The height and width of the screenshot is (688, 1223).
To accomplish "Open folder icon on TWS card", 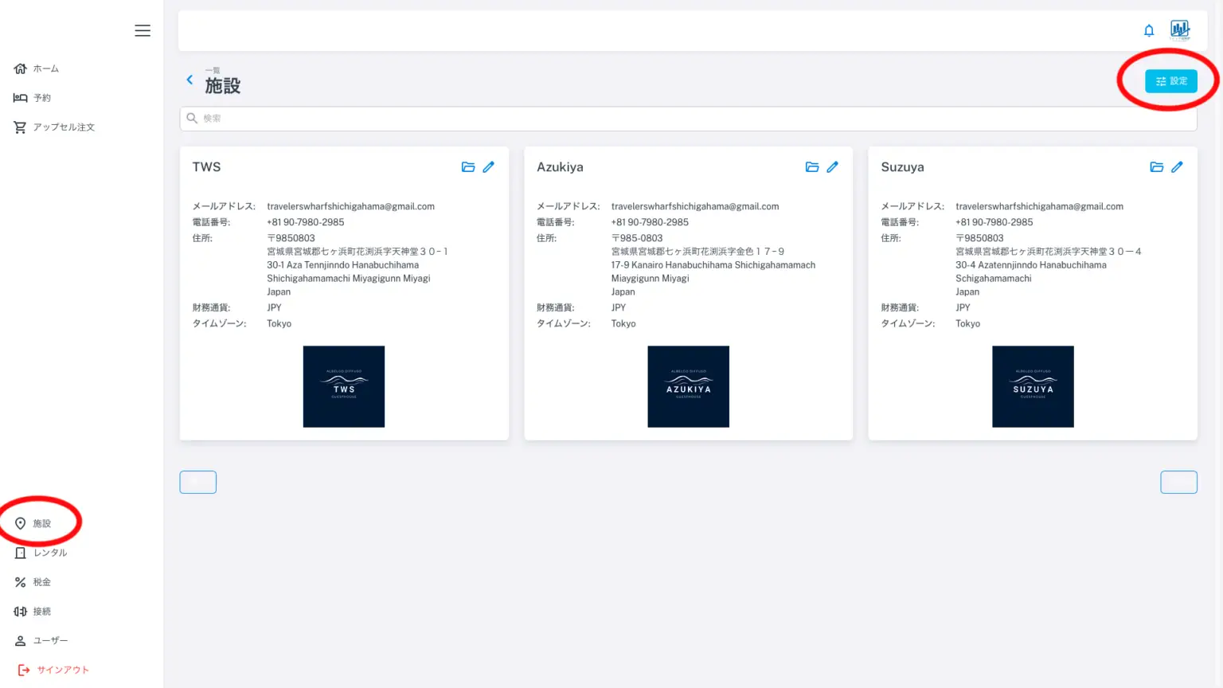I will tap(468, 167).
